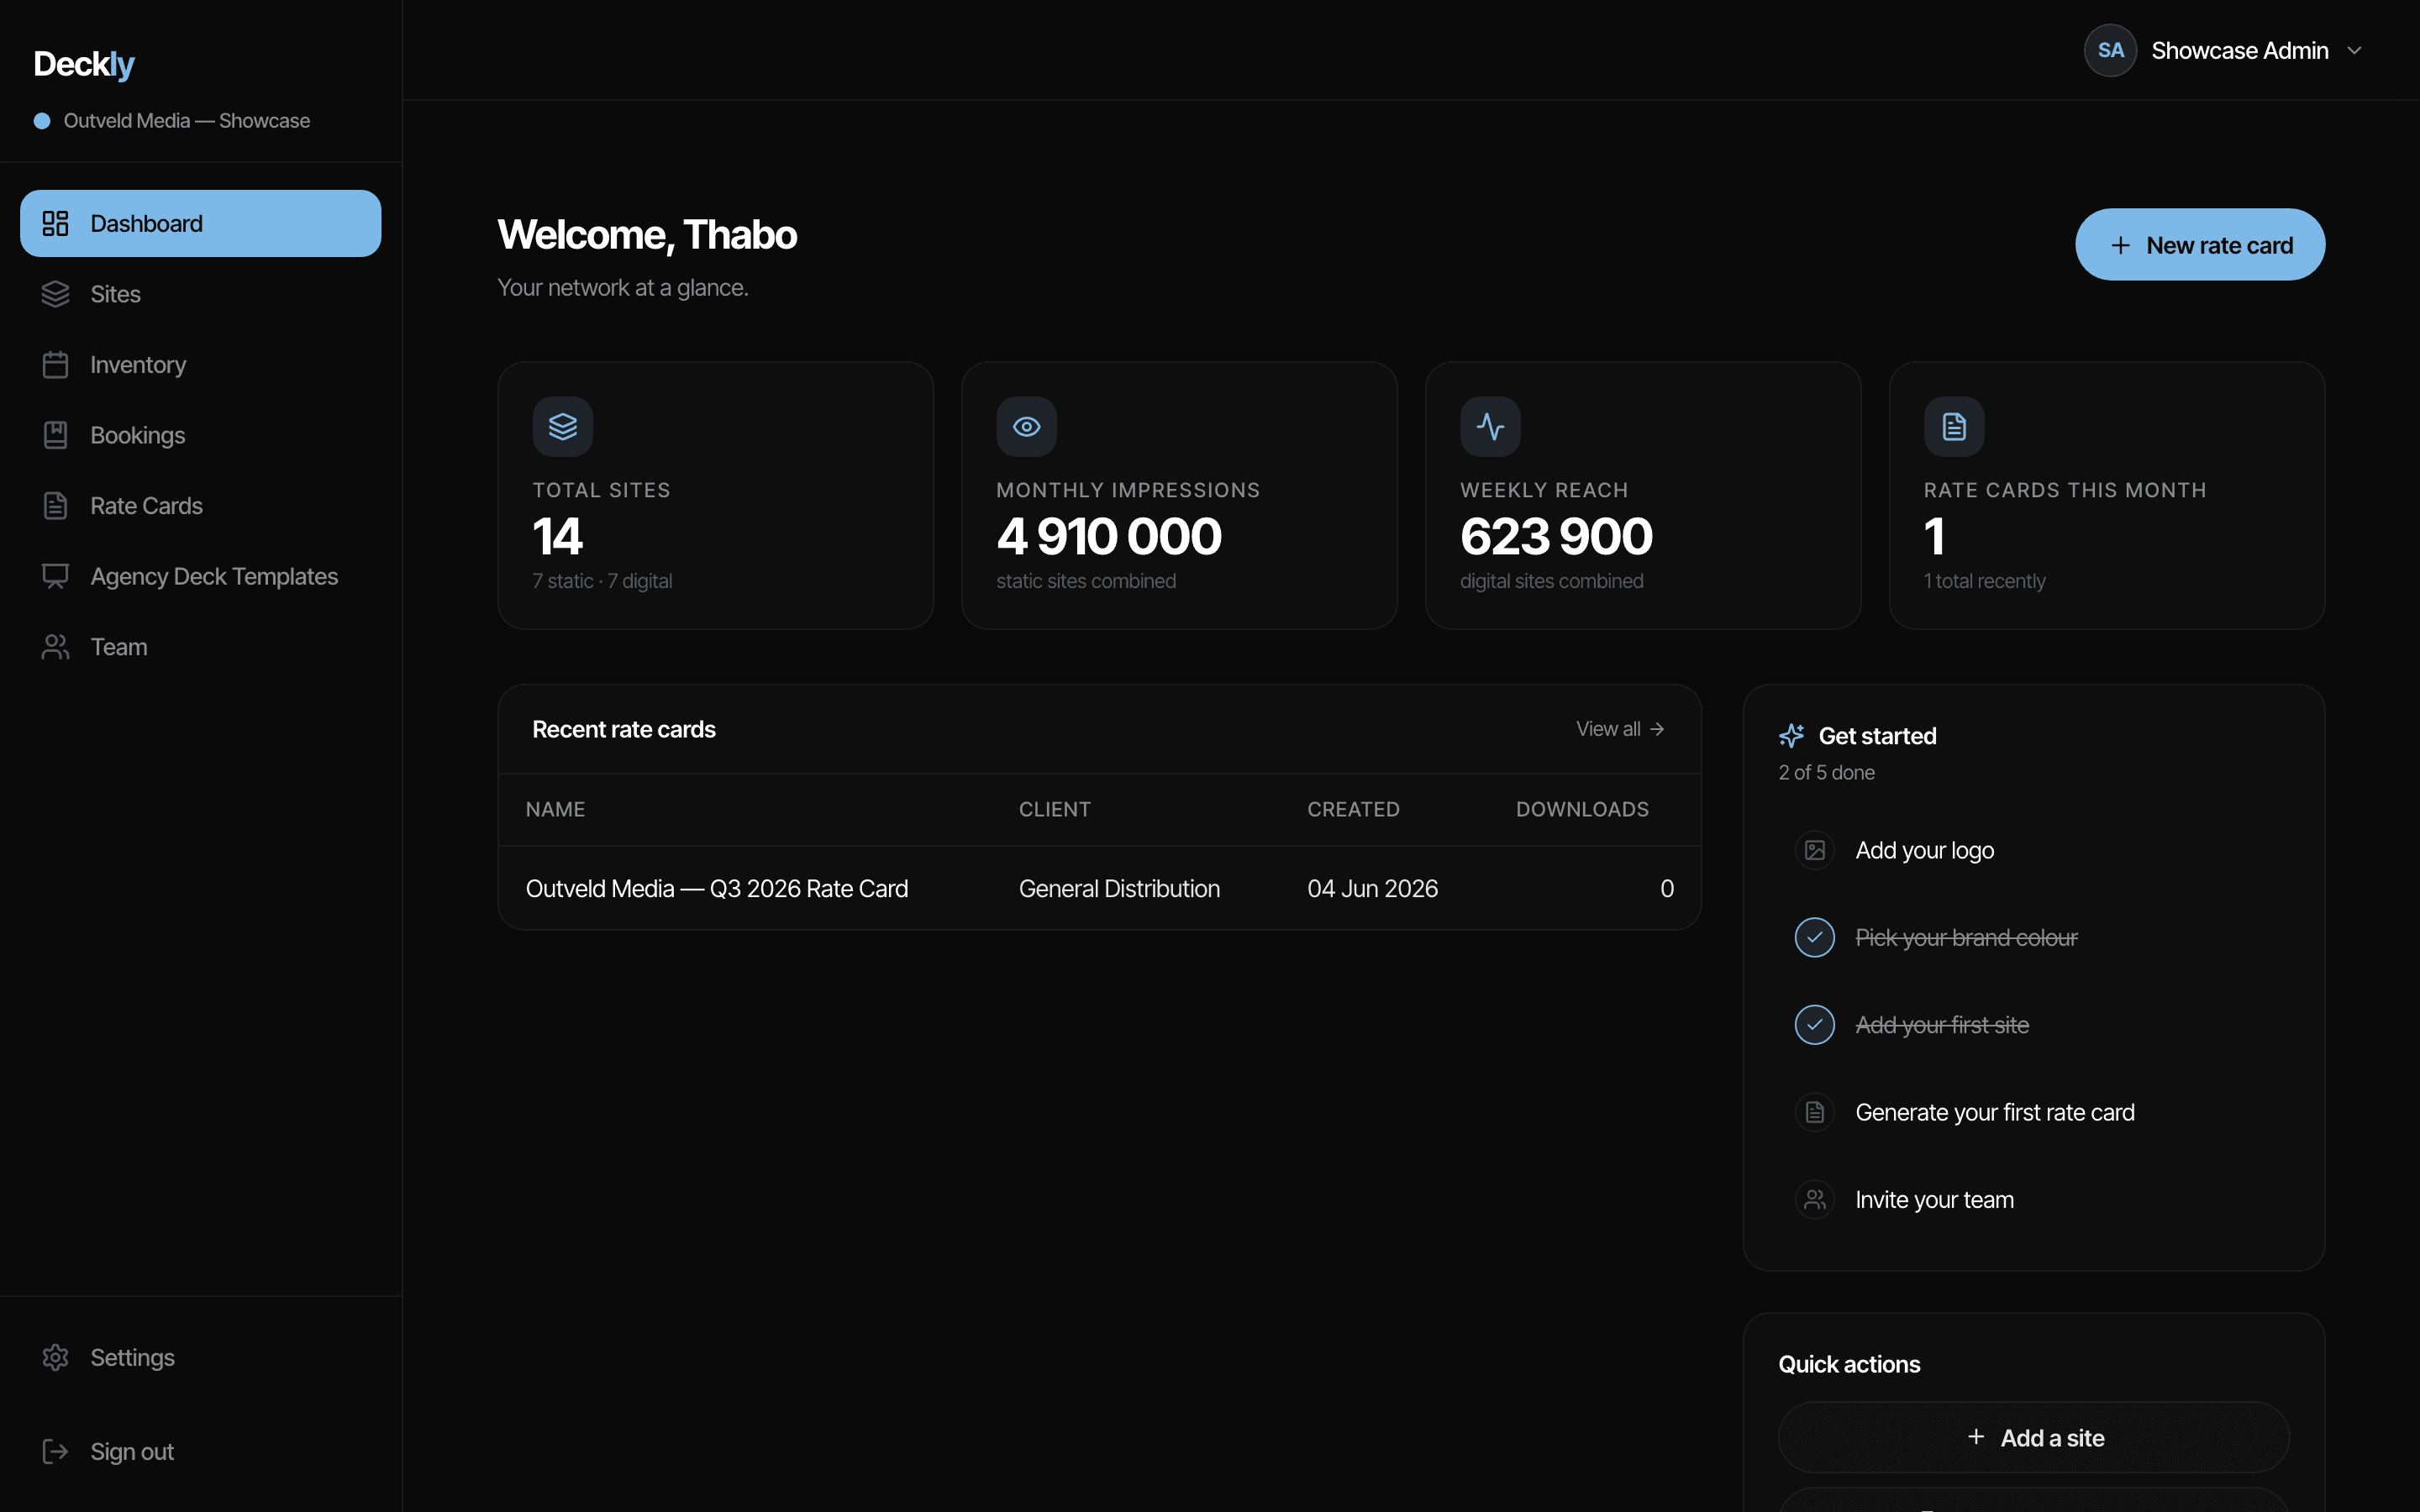Viewport: 2420px width, 1512px height.
Task: Click the Dashboard grid icon in sidebar
Action: (55, 223)
